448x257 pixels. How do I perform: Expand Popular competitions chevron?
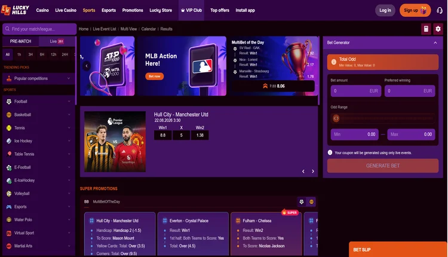tap(69, 78)
